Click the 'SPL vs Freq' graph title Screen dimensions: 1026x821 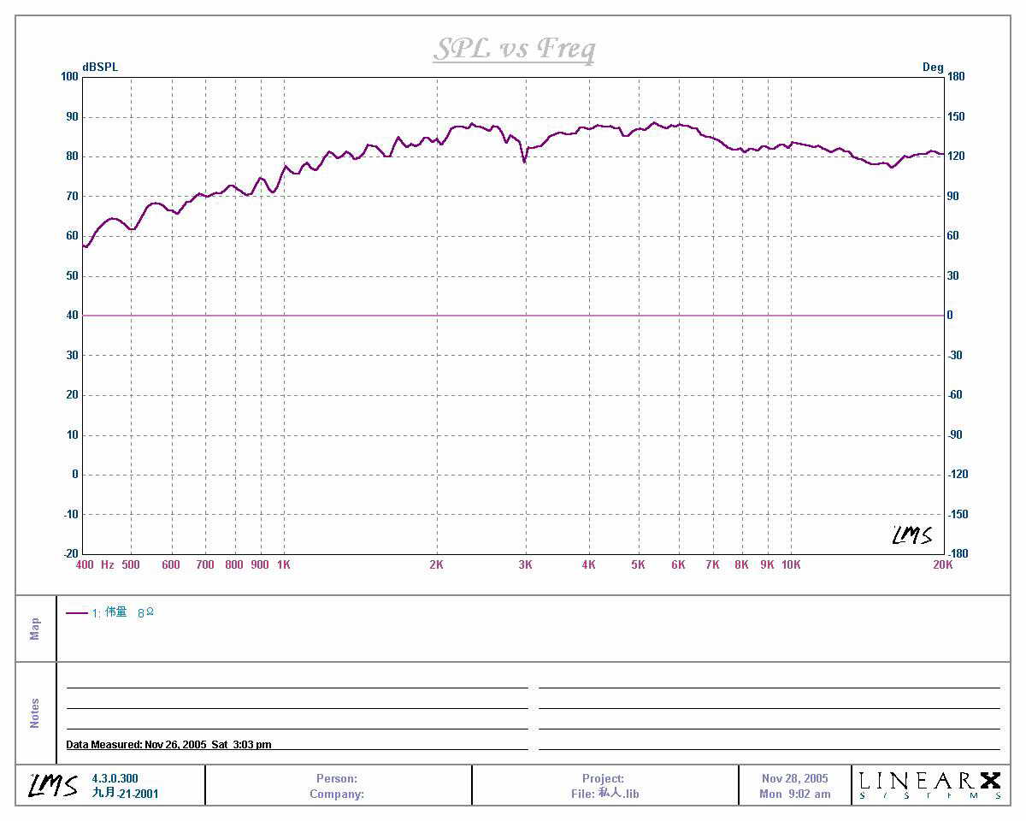click(513, 49)
